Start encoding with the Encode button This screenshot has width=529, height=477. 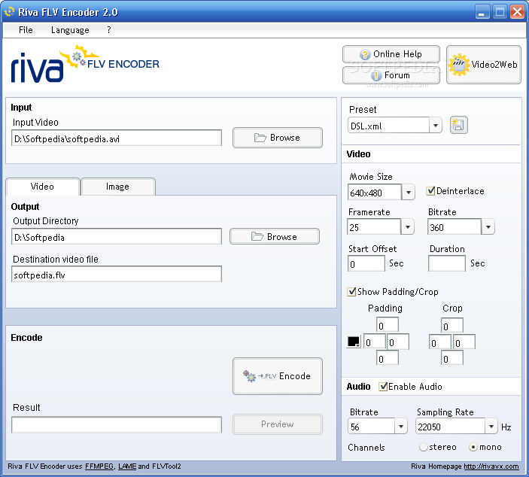pyautogui.click(x=278, y=376)
